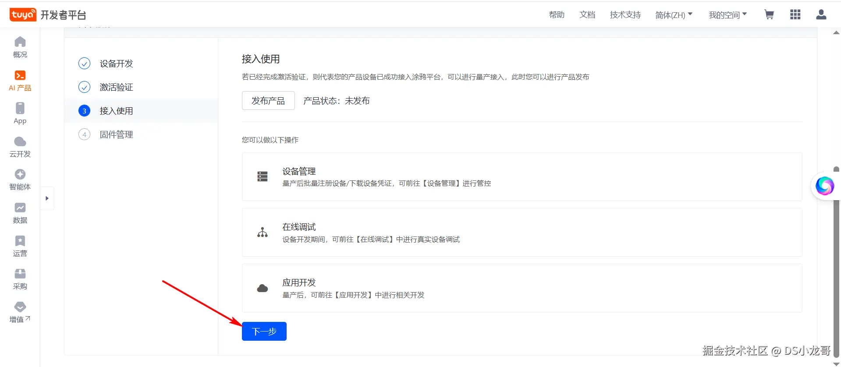Open the 设备管理 card
This screenshot has height=367, width=841.
pos(522,177)
